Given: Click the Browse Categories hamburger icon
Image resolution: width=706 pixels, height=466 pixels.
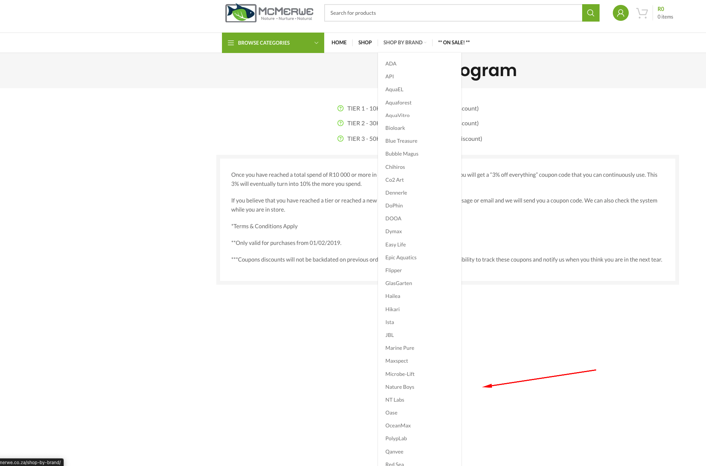Looking at the screenshot, I should (x=231, y=43).
